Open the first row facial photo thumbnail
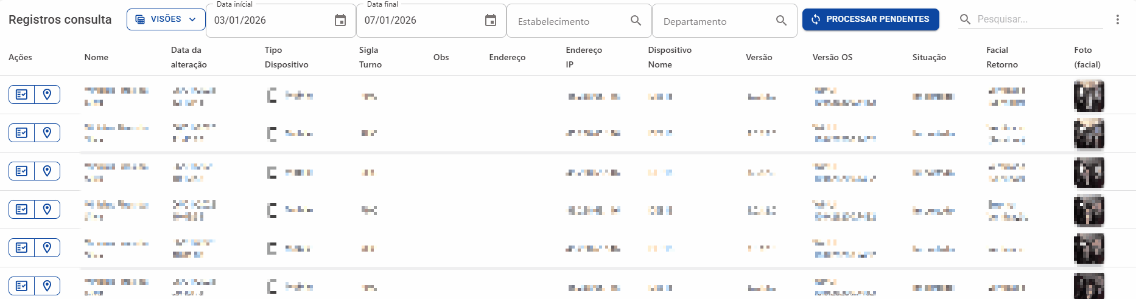The height and width of the screenshot is (299, 1136). [1089, 96]
